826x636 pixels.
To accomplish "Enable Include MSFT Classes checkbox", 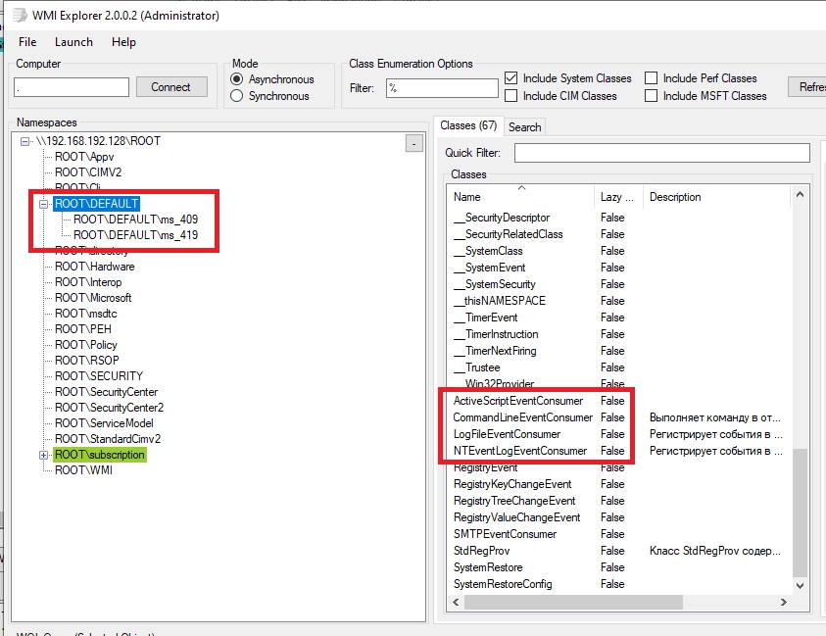I will pos(652,96).
